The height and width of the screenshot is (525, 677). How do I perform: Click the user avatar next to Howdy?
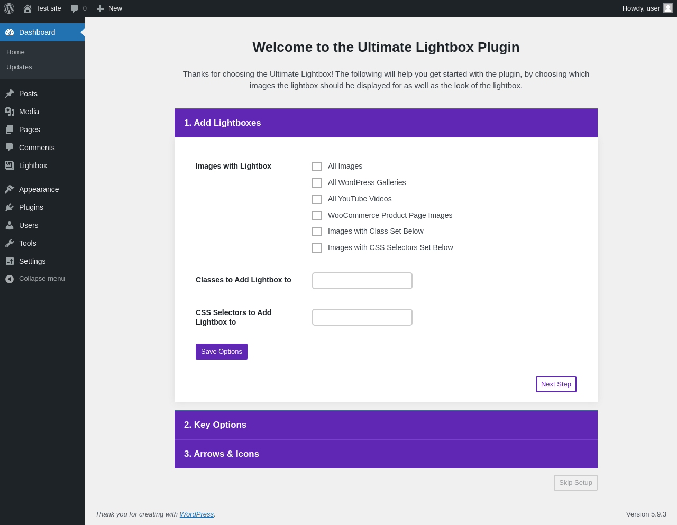coord(668,8)
